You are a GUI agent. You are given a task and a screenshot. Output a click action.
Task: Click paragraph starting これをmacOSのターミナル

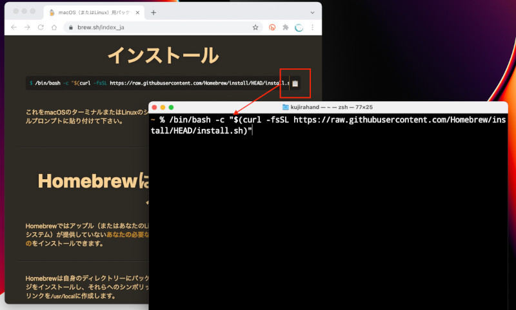[86, 117]
